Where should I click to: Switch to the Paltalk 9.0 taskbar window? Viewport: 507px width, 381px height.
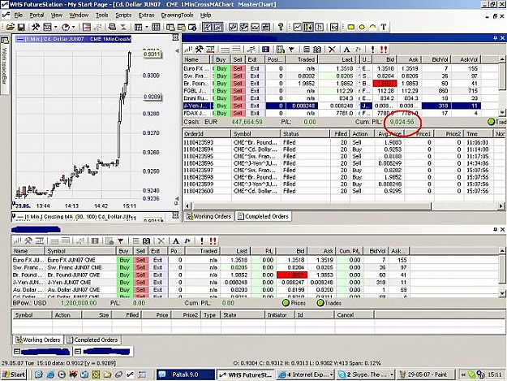(186, 375)
